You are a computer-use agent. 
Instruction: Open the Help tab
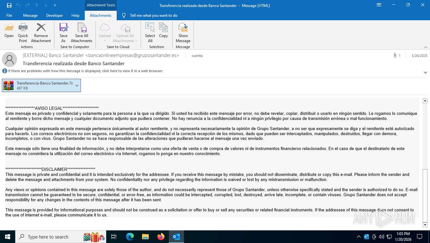point(75,16)
